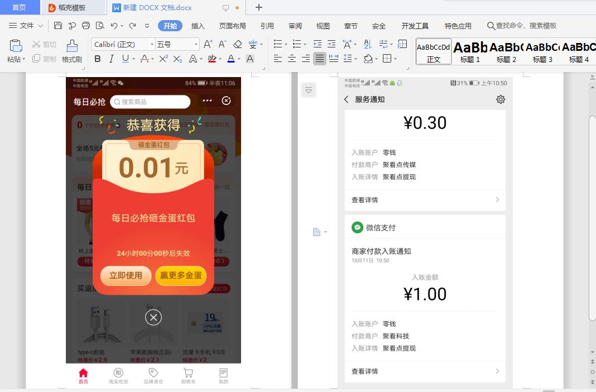Click the page navigation icon left of second page
Viewport: 596px width, 392px height.
(x=317, y=232)
